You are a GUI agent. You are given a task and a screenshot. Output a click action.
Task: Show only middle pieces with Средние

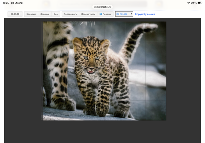point(45,14)
